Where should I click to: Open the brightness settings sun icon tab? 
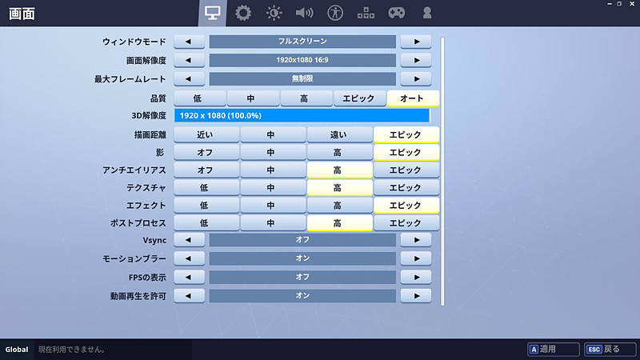[x=274, y=13]
